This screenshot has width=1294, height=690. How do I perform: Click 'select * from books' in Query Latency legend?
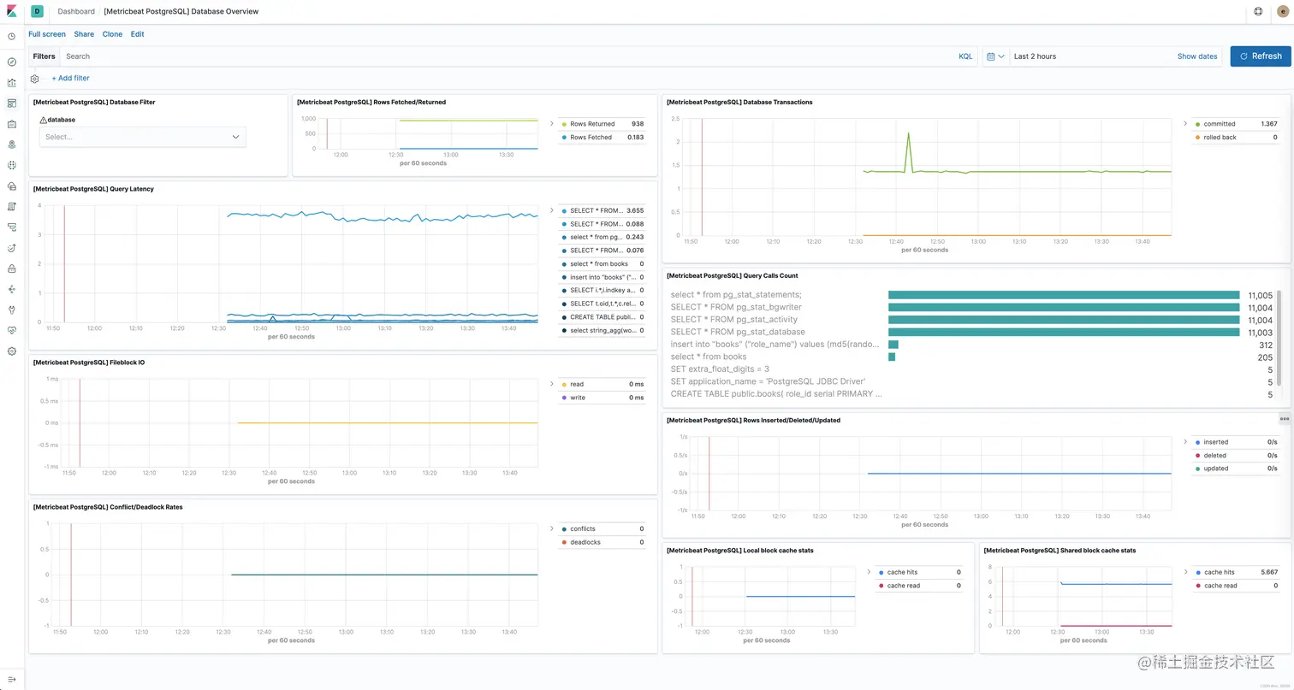pyautogui.click(x=602, y=264)
